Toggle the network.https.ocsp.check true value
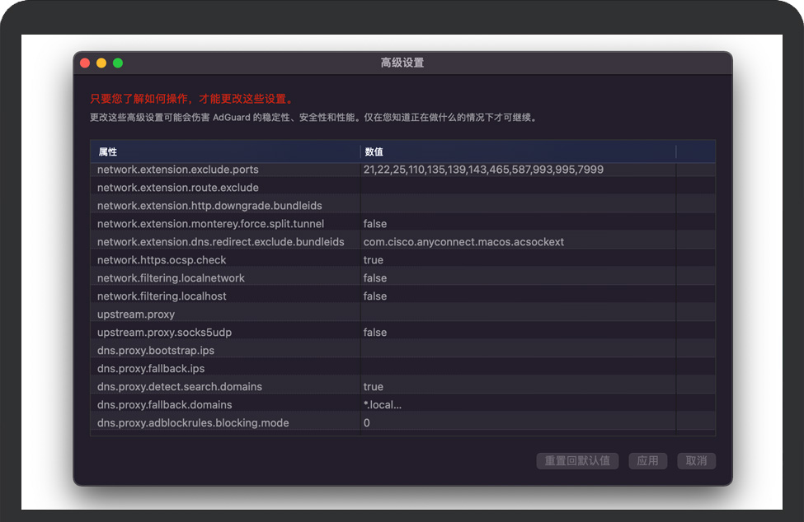The height and width of the screenshot is (522, 804). point(374,260)
